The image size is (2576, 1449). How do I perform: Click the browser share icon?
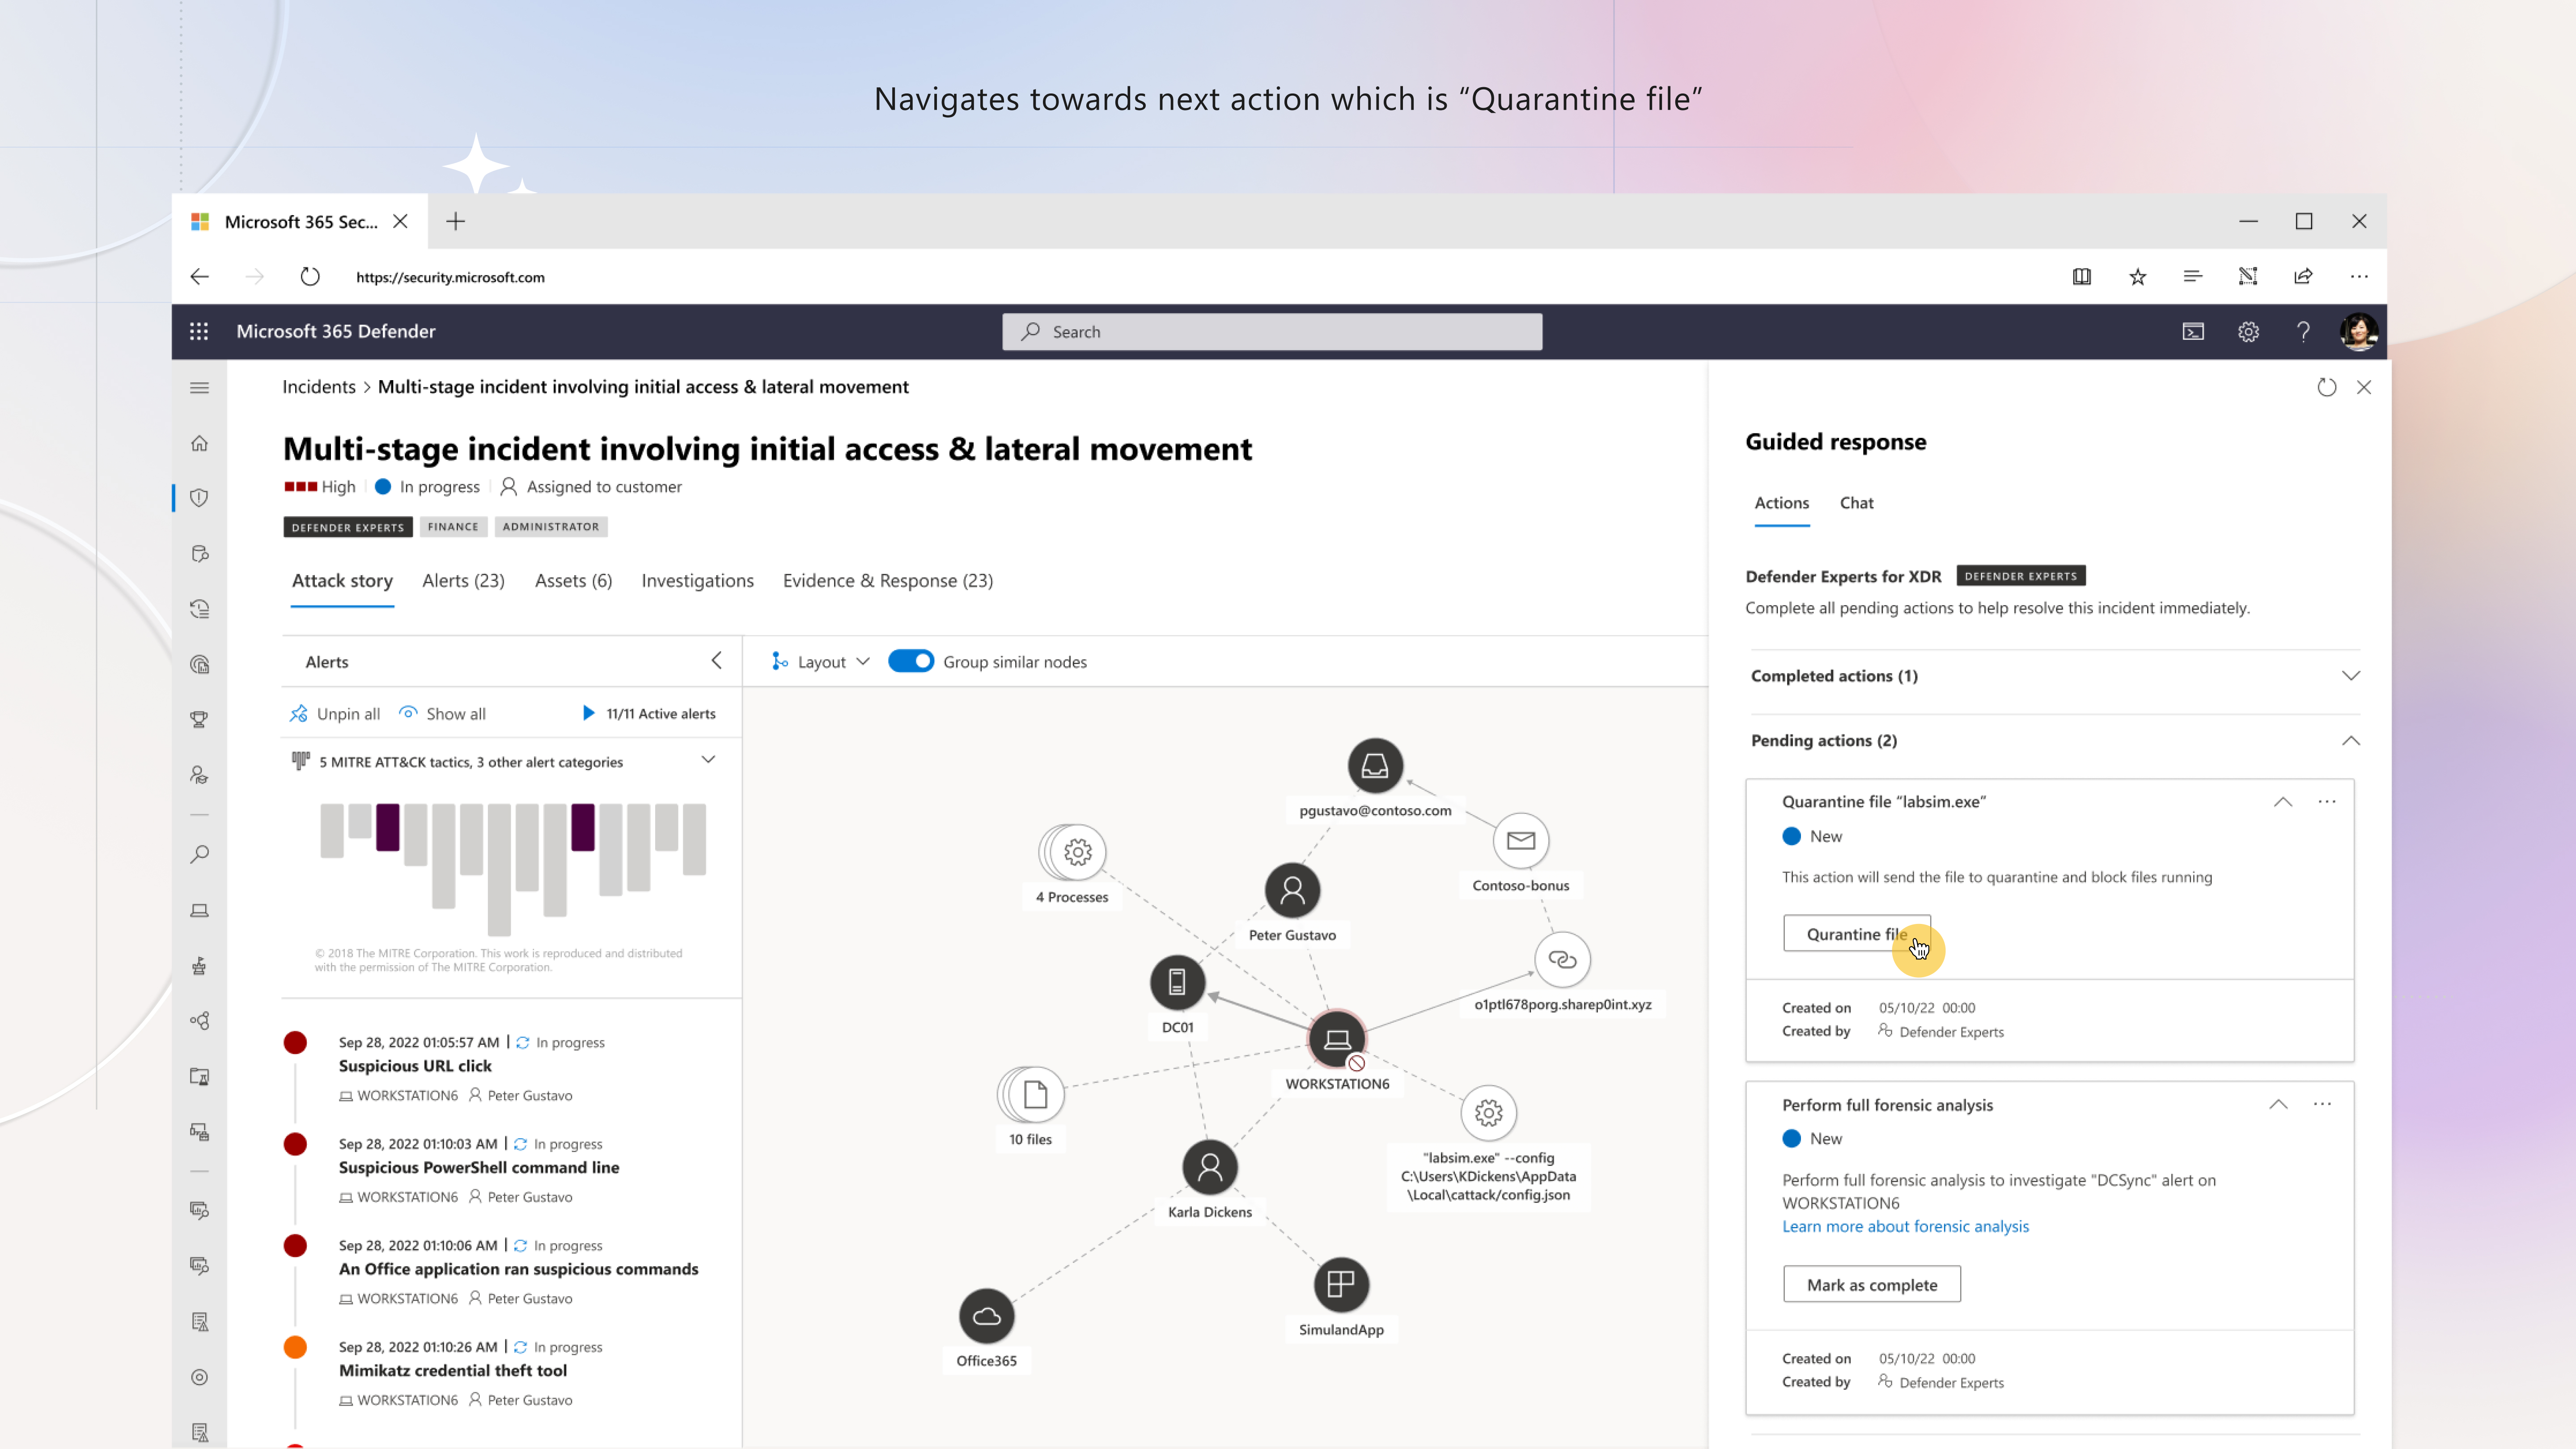2303,277
